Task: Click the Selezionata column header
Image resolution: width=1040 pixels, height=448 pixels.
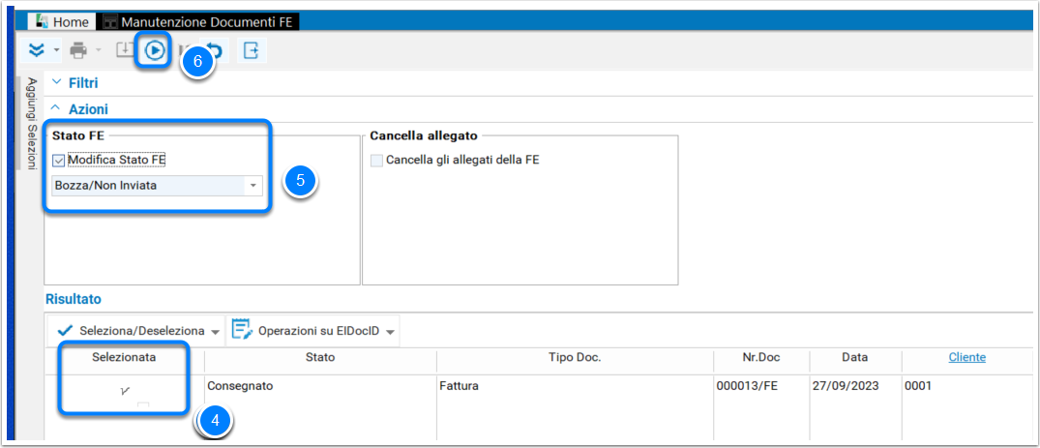Action: point(124,357)
